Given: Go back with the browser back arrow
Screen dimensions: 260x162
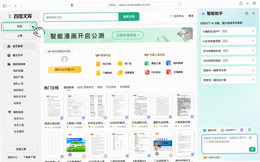Looking at the screenshot, I should 16,6.
